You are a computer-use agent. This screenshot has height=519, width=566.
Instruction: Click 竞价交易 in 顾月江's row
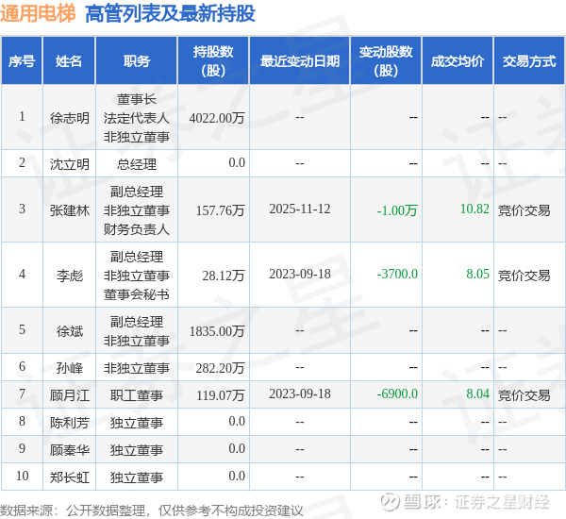coord(524,395)
